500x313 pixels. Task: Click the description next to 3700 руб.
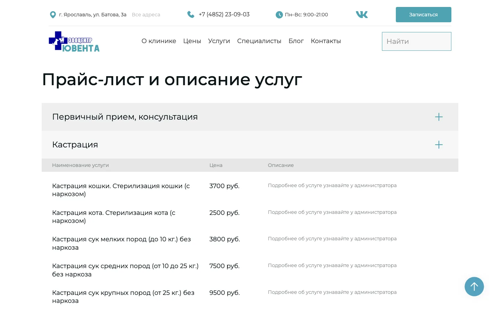click(x=332, y=186)
